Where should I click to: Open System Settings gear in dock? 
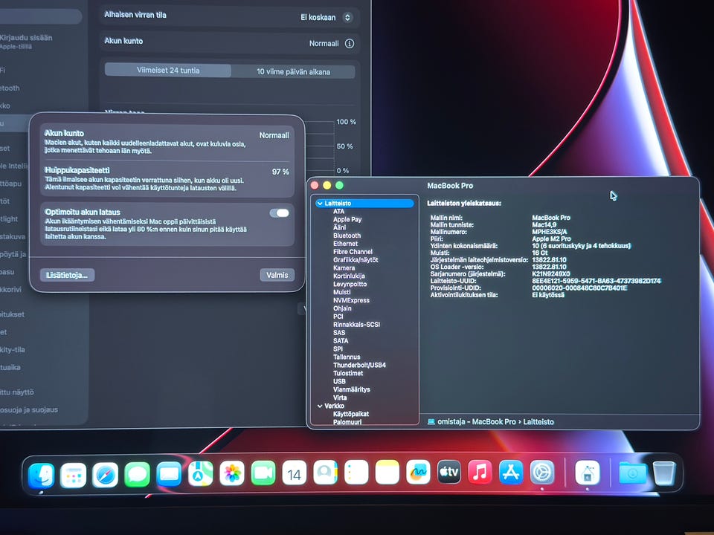(542, 473)
